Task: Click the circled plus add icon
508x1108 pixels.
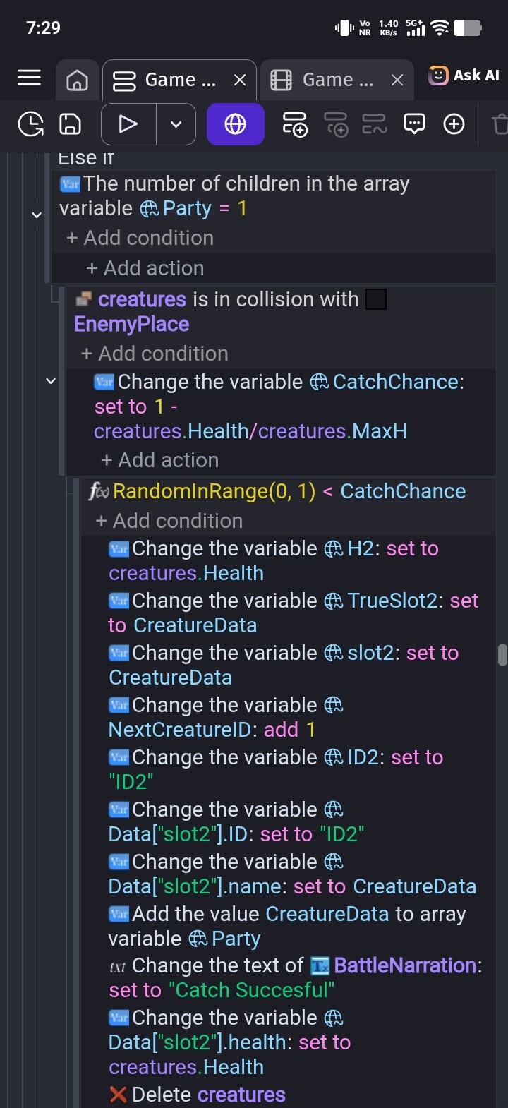Action: tap(454, 124)
